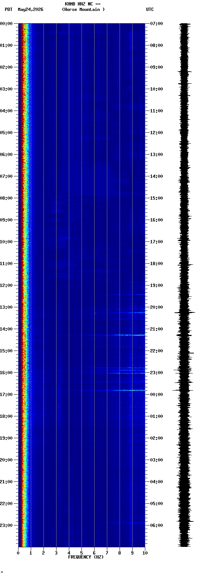The width and height of the screenshot is (200, 576).
Task: Click the '0' tick on the frequency axis
Action: (18, 553)
